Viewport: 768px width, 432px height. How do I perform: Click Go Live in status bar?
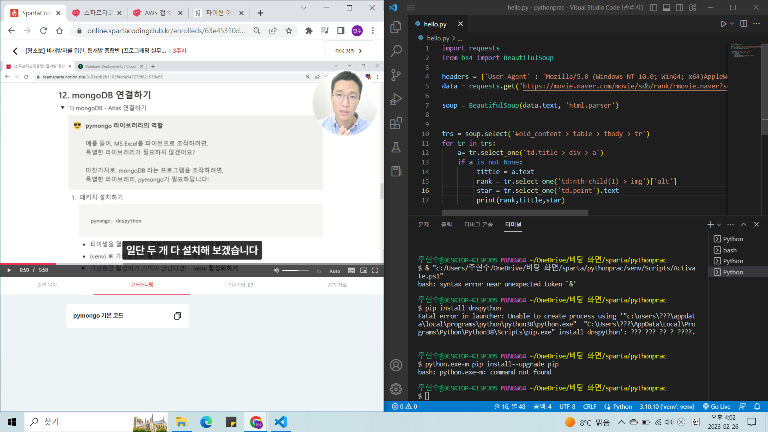716,406
